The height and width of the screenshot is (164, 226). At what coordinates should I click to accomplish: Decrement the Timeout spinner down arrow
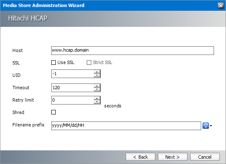coord(97,89)
